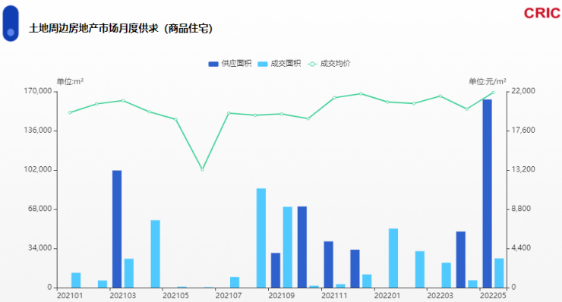Viewport: 562px width, 302px height.
Task: Click the x-axis label 202107
Action: click(x=229, y=296)
